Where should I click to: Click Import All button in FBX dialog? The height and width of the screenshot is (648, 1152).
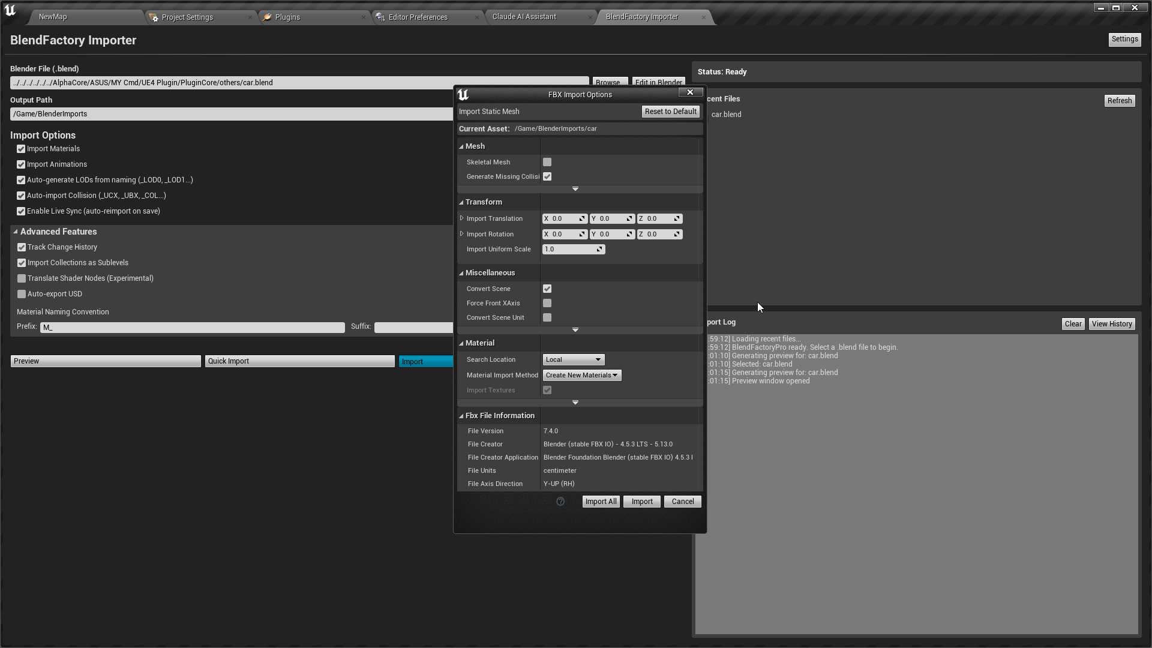pos(601,502)
